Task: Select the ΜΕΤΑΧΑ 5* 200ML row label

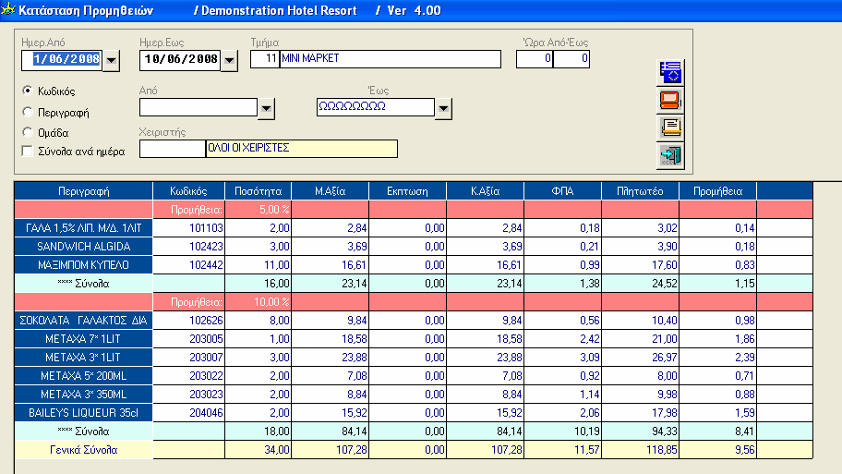Action: [x=84, y=376]
